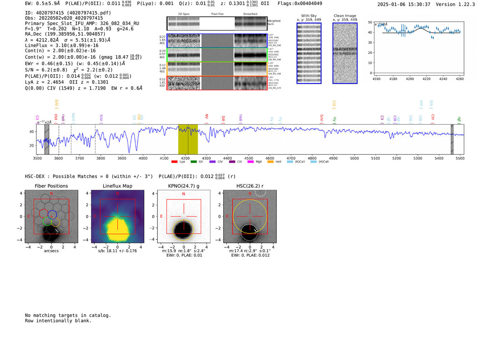Open the KPNO(24.7) g cutout image
Screen dimensions: 500x340
click(184, 217)
